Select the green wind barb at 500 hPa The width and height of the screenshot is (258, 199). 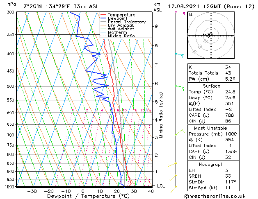click(180, 88)
